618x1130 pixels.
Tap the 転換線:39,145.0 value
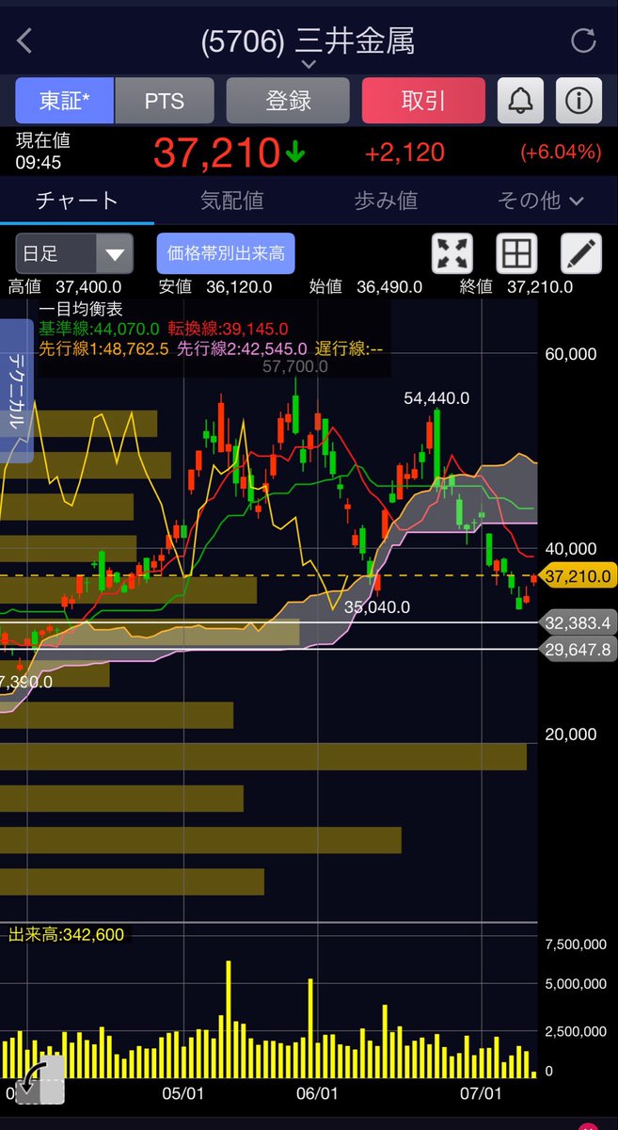pos(230,329)
